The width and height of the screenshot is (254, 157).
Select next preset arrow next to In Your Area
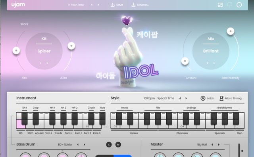tap(98, 5)
